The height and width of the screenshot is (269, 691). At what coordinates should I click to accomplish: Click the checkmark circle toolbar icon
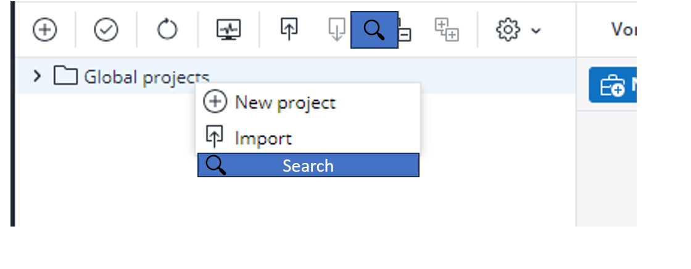click(x=106, y=30)
